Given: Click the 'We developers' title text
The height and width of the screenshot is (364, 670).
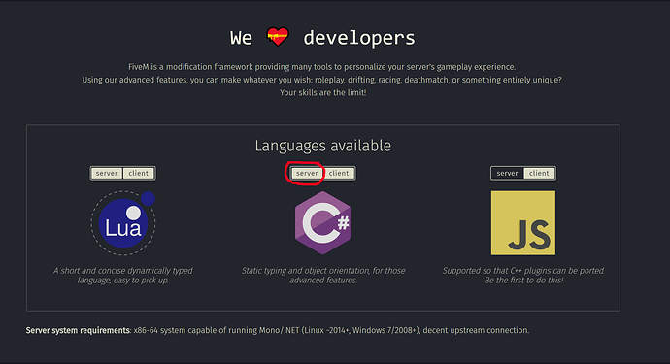Looking at the screenshot, I should [x=322, y=38].
